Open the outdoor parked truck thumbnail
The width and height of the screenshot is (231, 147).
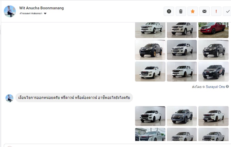[150, 134]
